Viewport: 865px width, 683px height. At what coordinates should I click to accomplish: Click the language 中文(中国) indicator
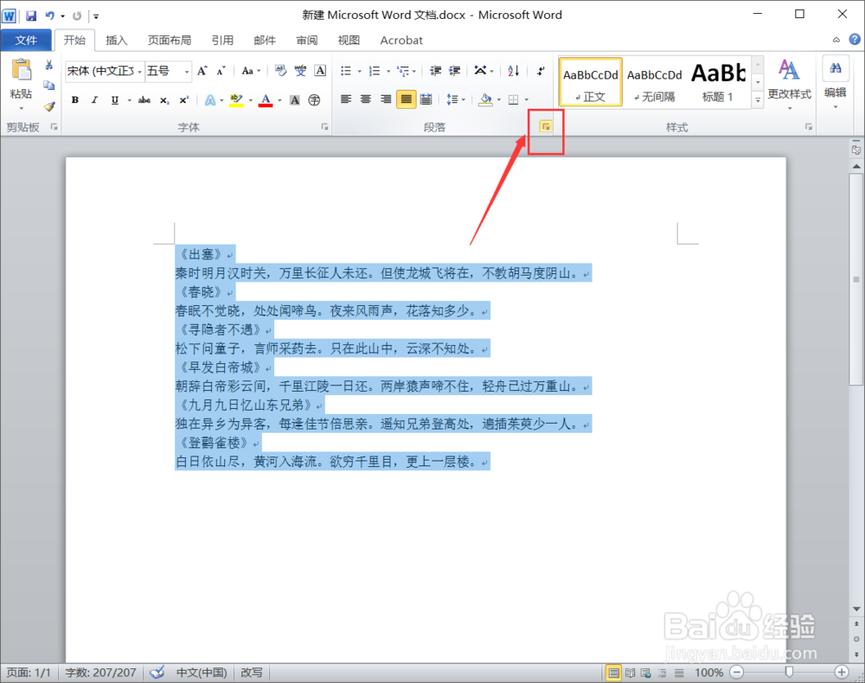pos(202,672)
